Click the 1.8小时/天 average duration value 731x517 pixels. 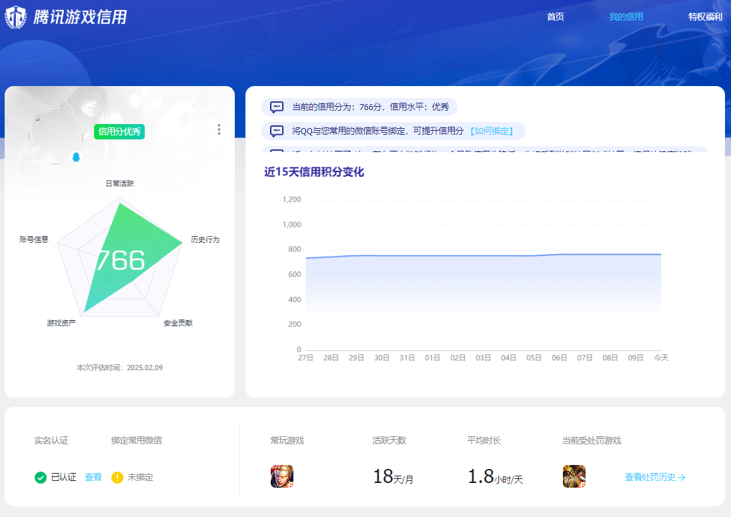pyautogui.click(x=496, y=477)
